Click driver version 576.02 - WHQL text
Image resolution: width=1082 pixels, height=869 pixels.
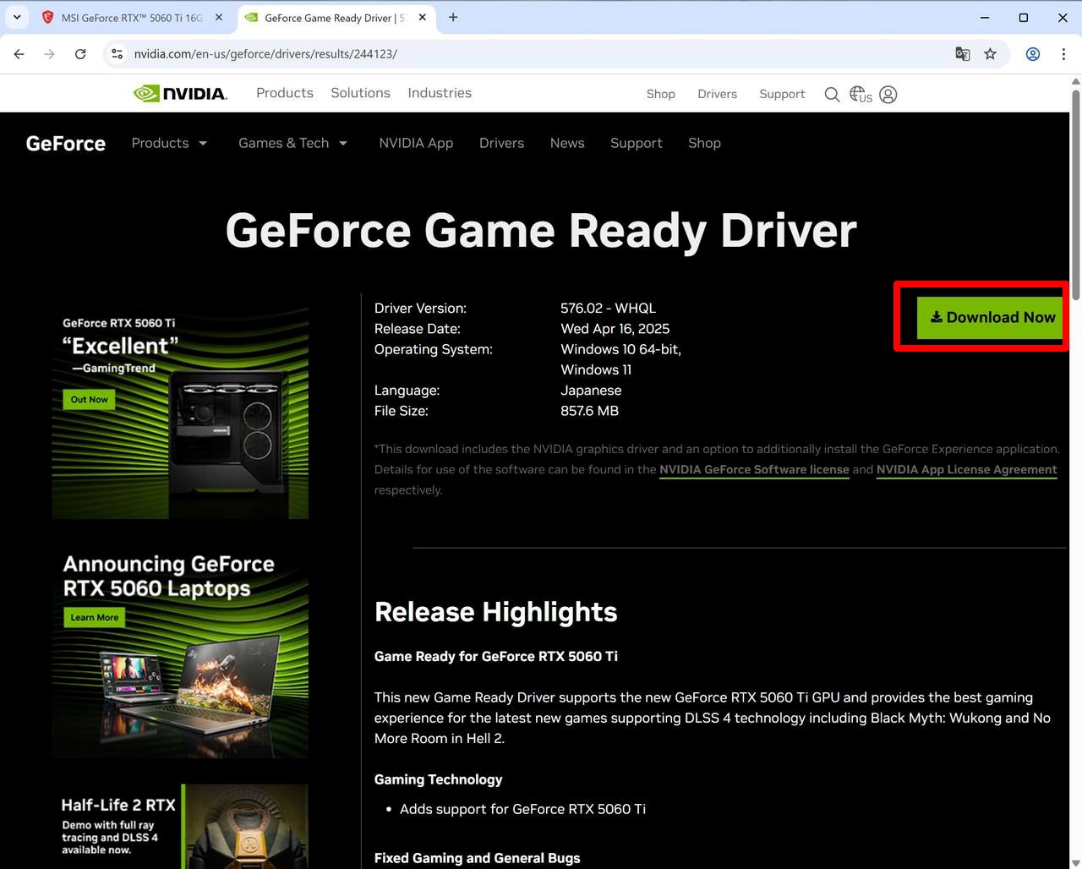tap(608, 309)
